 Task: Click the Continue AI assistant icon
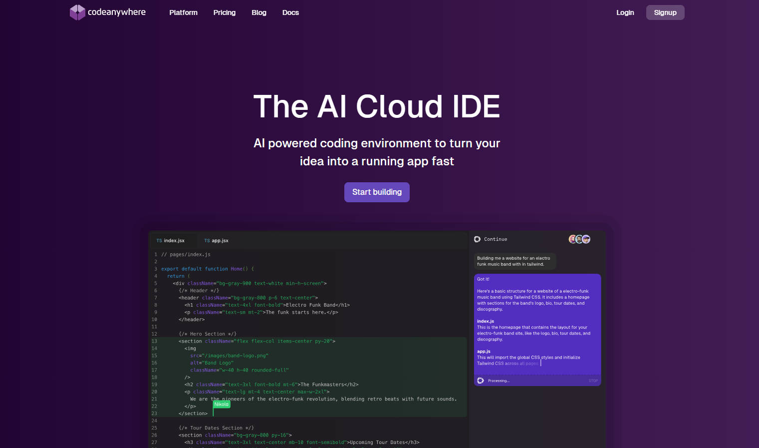coord(478,239)
